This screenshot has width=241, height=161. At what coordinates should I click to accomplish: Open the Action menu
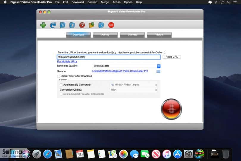tap(117, 2)
